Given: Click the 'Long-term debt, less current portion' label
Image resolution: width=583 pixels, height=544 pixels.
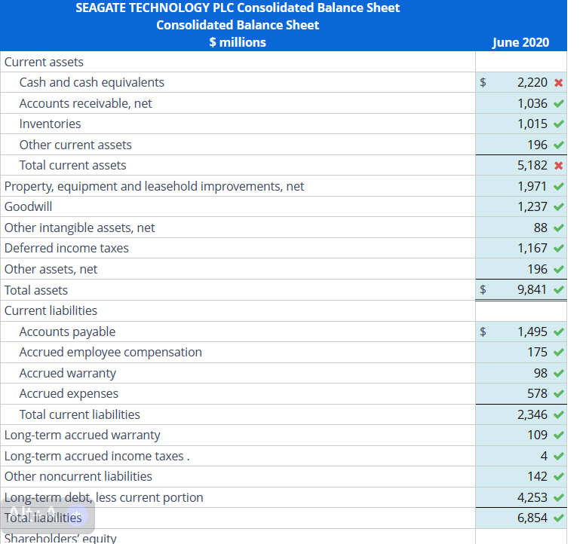Looking at the screenshot, I should point(104,497).
